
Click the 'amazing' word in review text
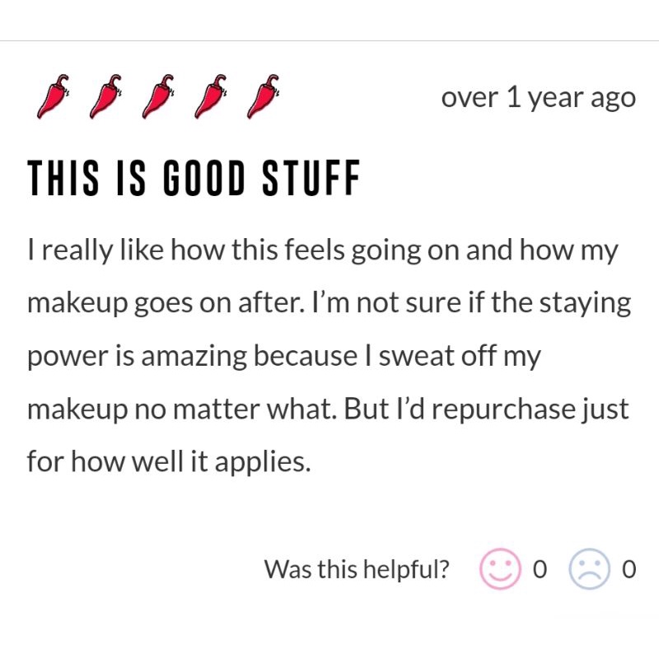coord(194,357)
